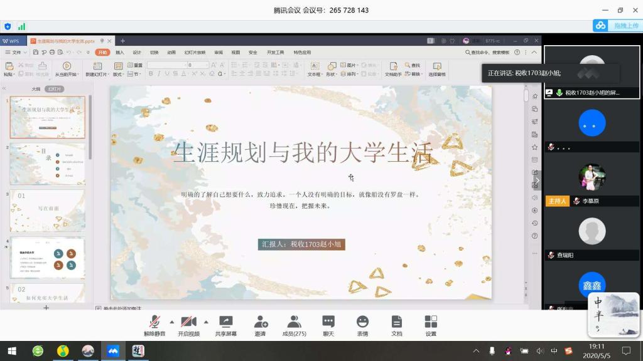Click the 新建幻灯片 button

point(97,69)
